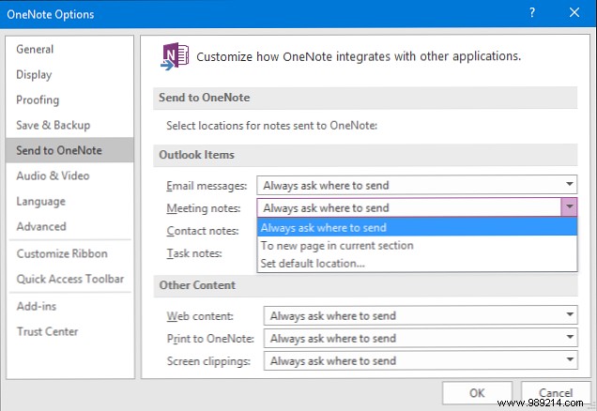Image resolution: width=597 pixels, height=411 pixels.
Task: Click Cancel to discard changes
Action: point(556,393)
